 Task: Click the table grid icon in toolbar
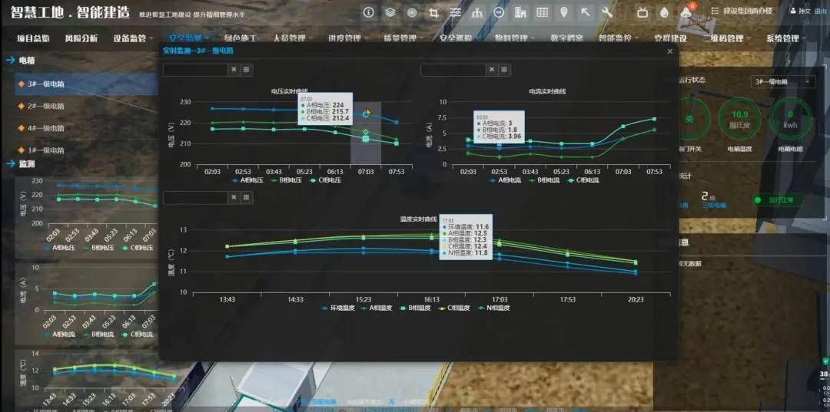(x=542, y=12)
